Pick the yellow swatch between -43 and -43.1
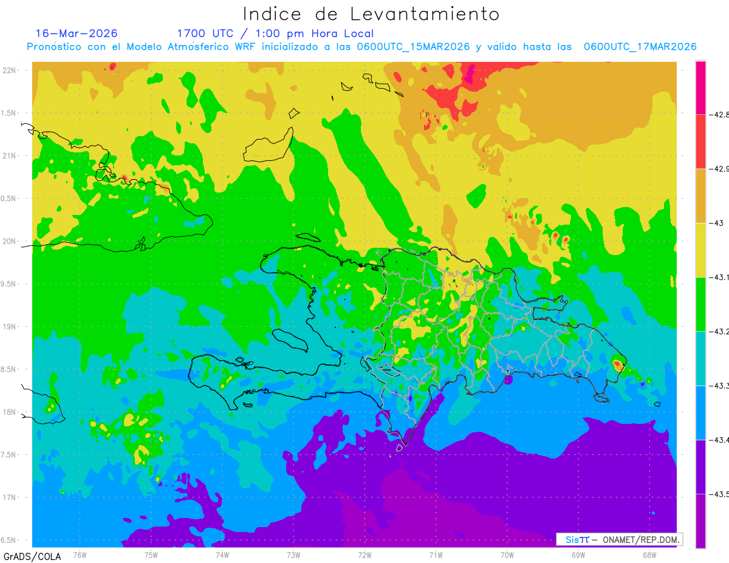The width and height of the screenshot is (729, 563). (x=700, y=250)
